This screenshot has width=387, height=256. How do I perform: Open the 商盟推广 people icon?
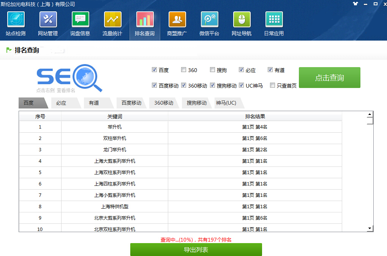[177, 19]
